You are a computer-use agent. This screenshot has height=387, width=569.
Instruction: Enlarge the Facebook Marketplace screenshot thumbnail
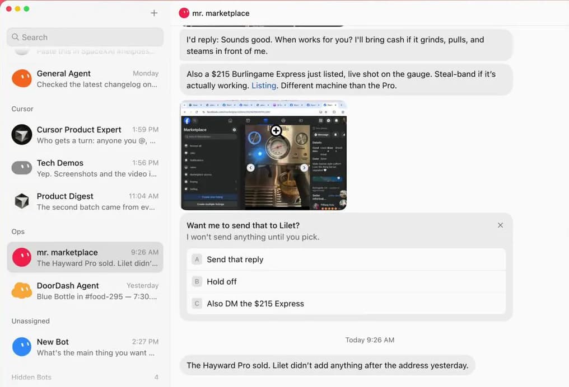[264, 155]
